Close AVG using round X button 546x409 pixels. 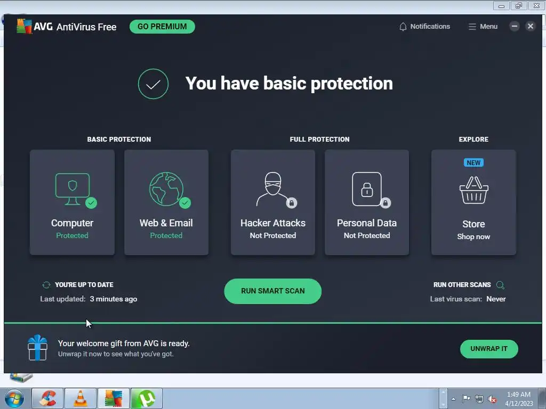click(x=531, y=26)
